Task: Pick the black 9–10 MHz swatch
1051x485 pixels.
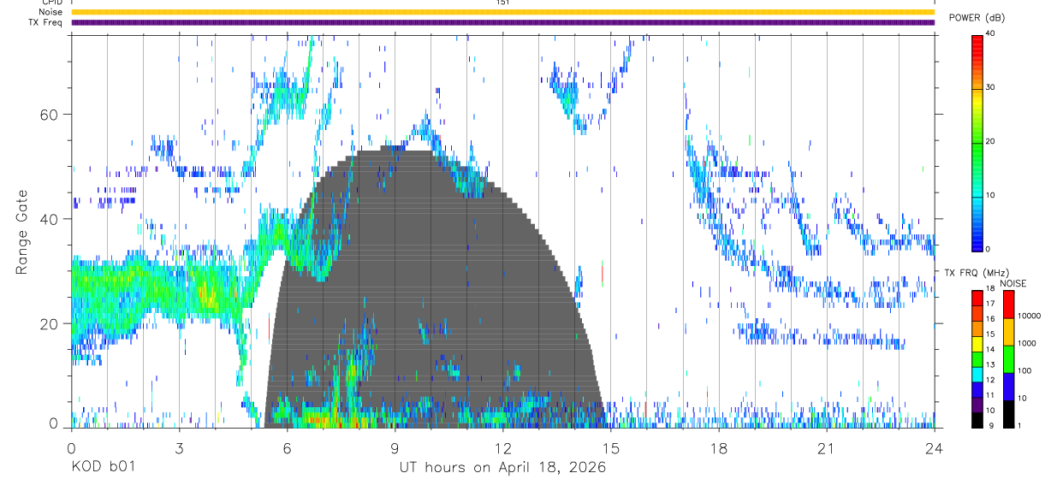Action: coord(977,420)
